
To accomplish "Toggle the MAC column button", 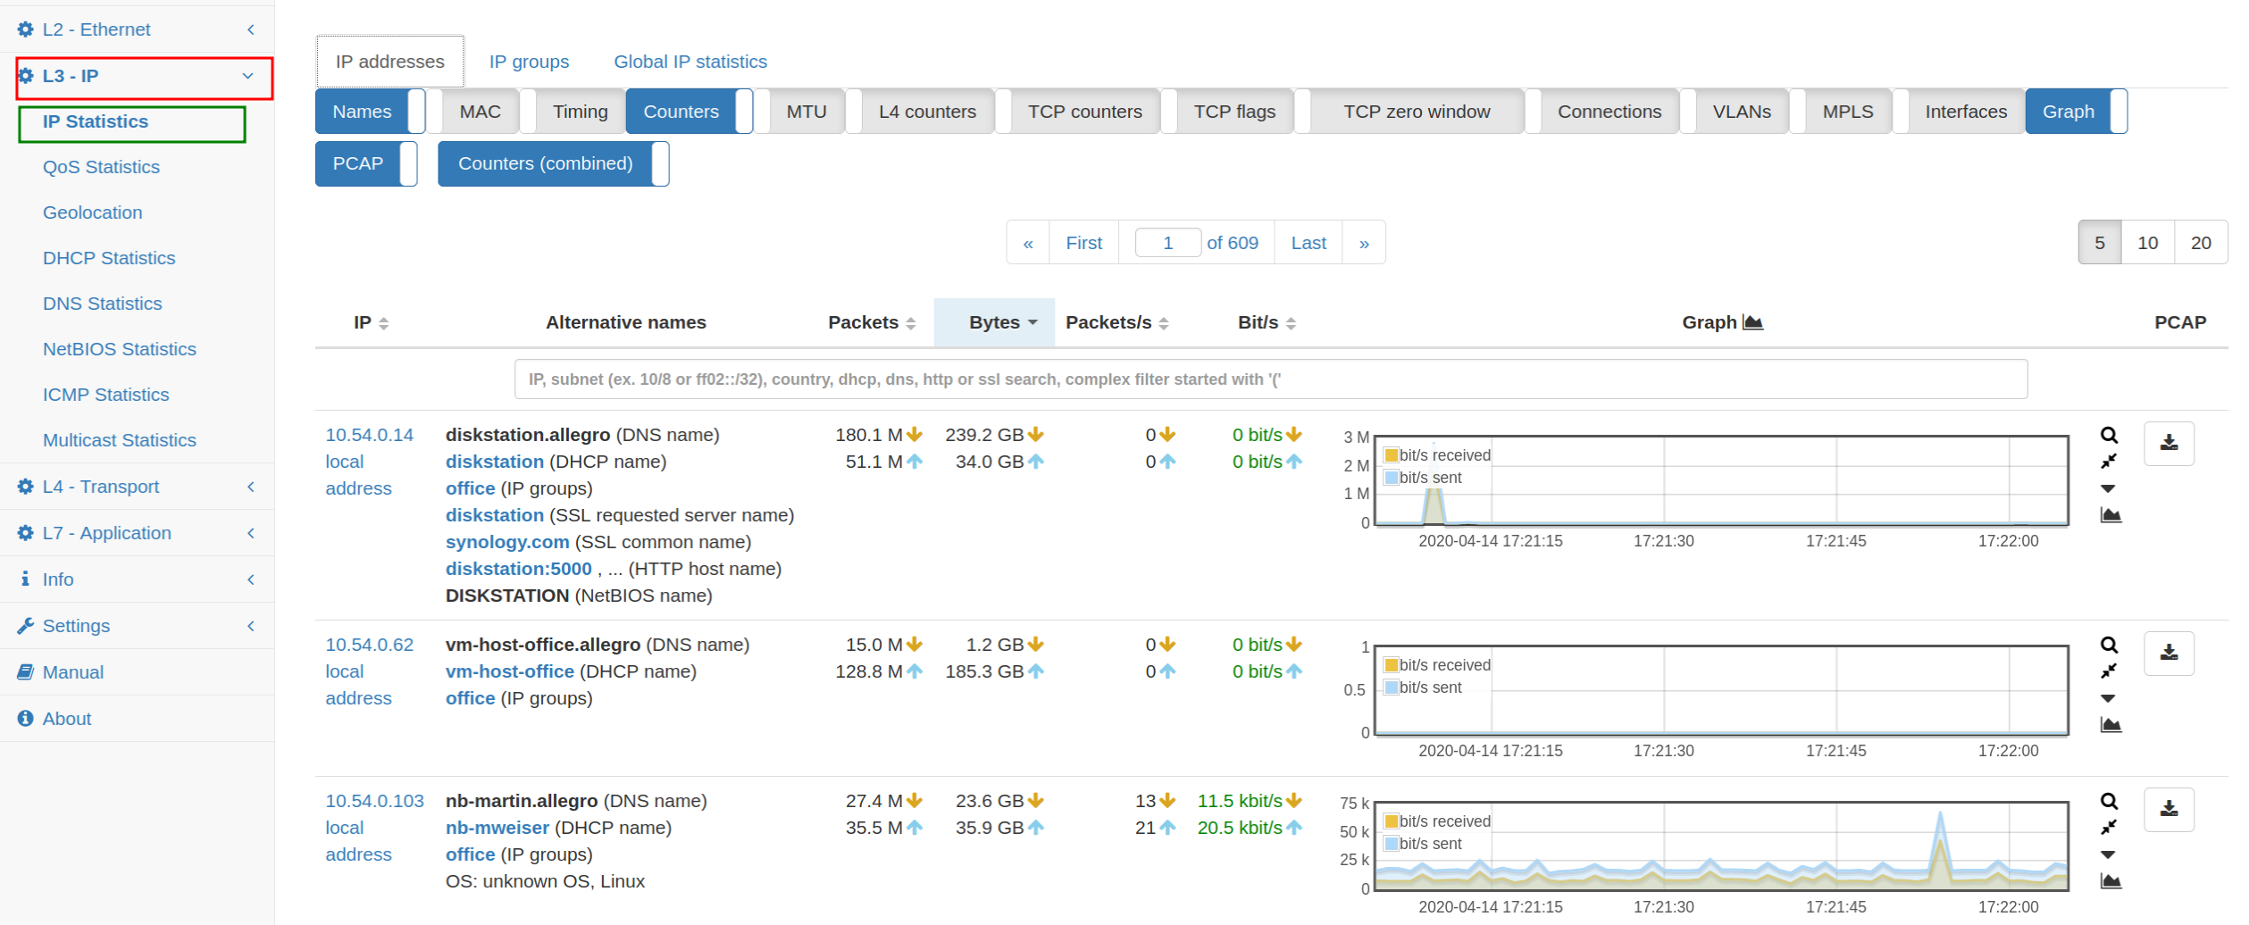I will [473, 112].
